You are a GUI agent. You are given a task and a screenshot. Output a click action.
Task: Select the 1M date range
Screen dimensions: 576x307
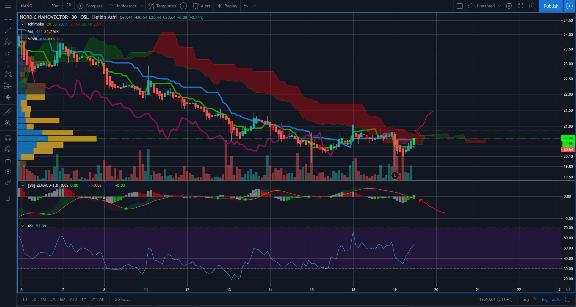43,299
